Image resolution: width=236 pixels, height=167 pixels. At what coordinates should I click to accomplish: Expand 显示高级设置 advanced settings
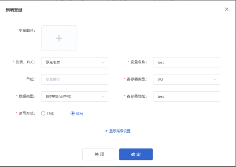[x=120, y=131]
